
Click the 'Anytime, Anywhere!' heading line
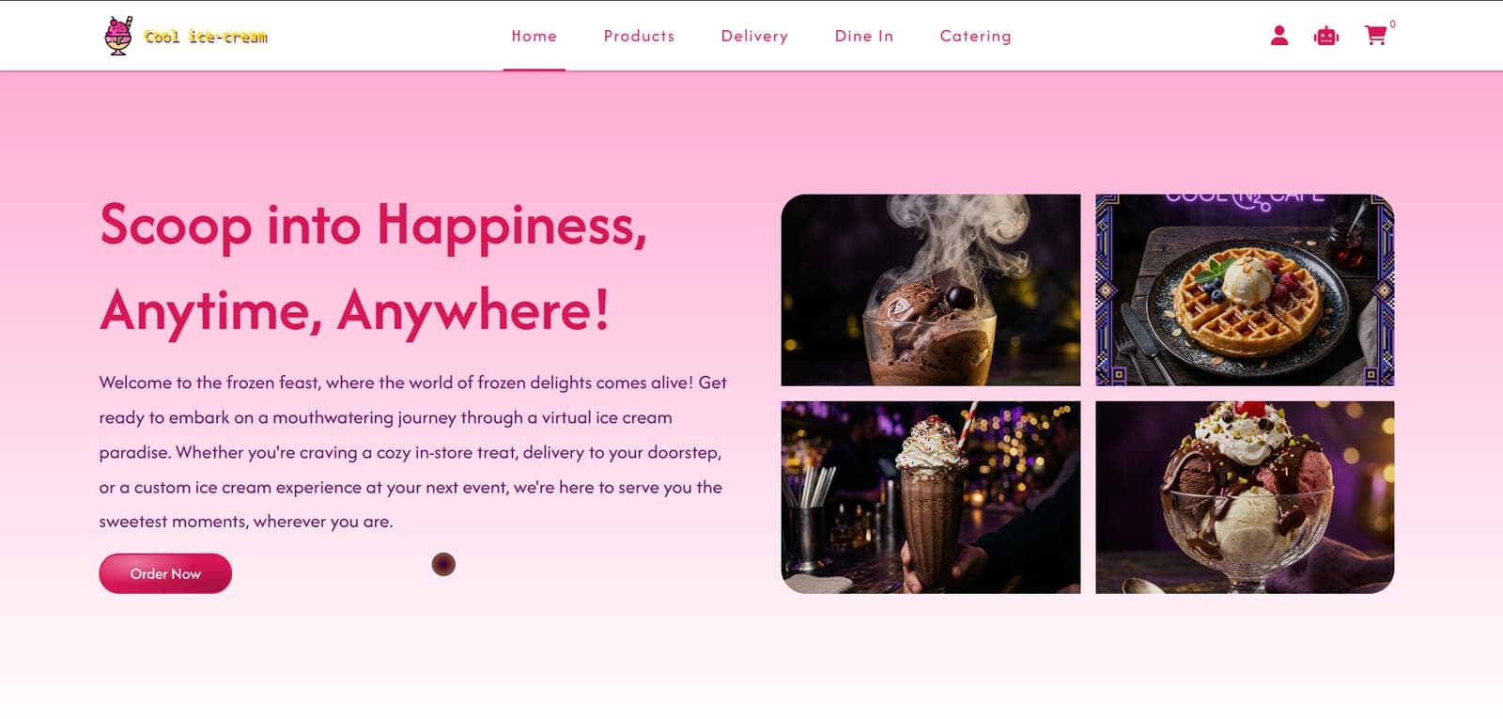point(355,310)
